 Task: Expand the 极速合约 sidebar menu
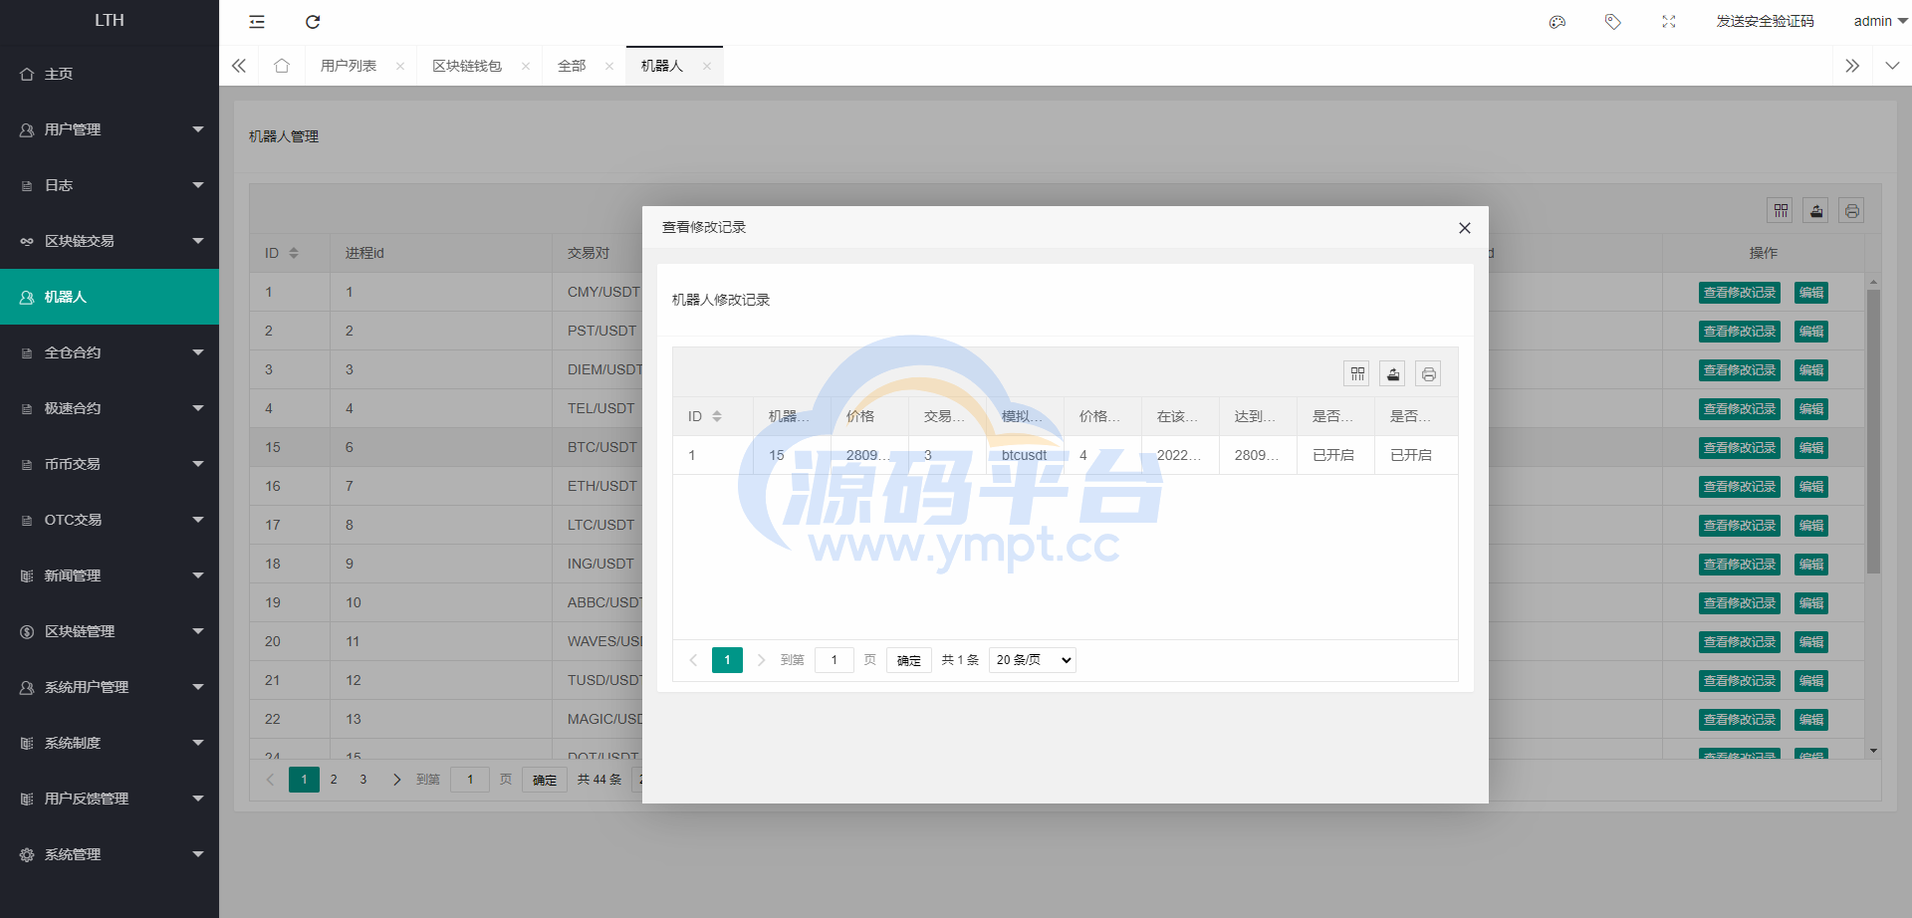(110, 408)
